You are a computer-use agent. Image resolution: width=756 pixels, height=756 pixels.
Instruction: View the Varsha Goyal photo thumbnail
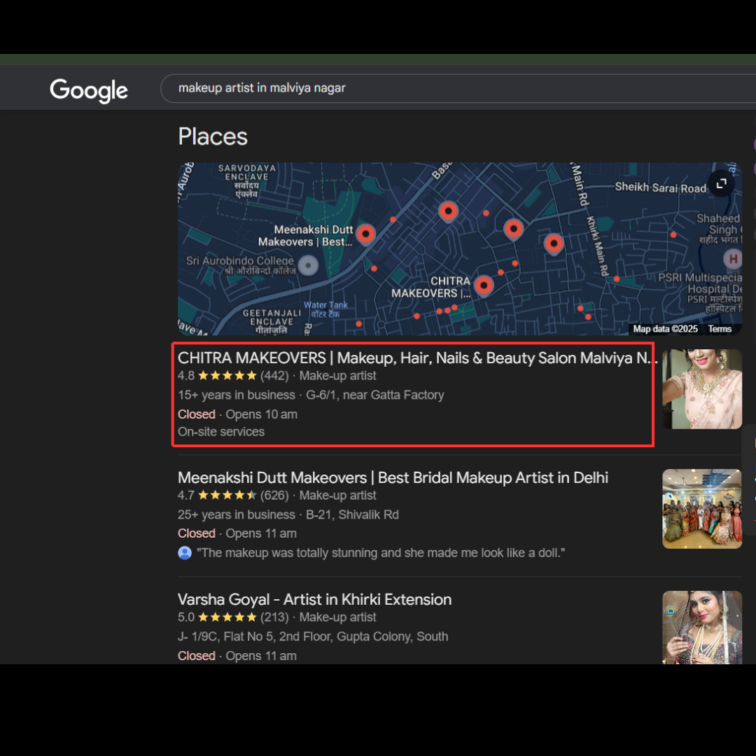(x=702, y=627)
